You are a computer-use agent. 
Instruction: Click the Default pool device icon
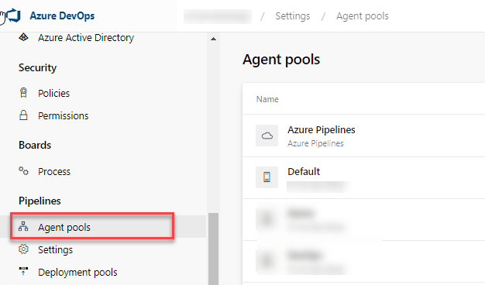pyautogui.click(x=267, y=177)
